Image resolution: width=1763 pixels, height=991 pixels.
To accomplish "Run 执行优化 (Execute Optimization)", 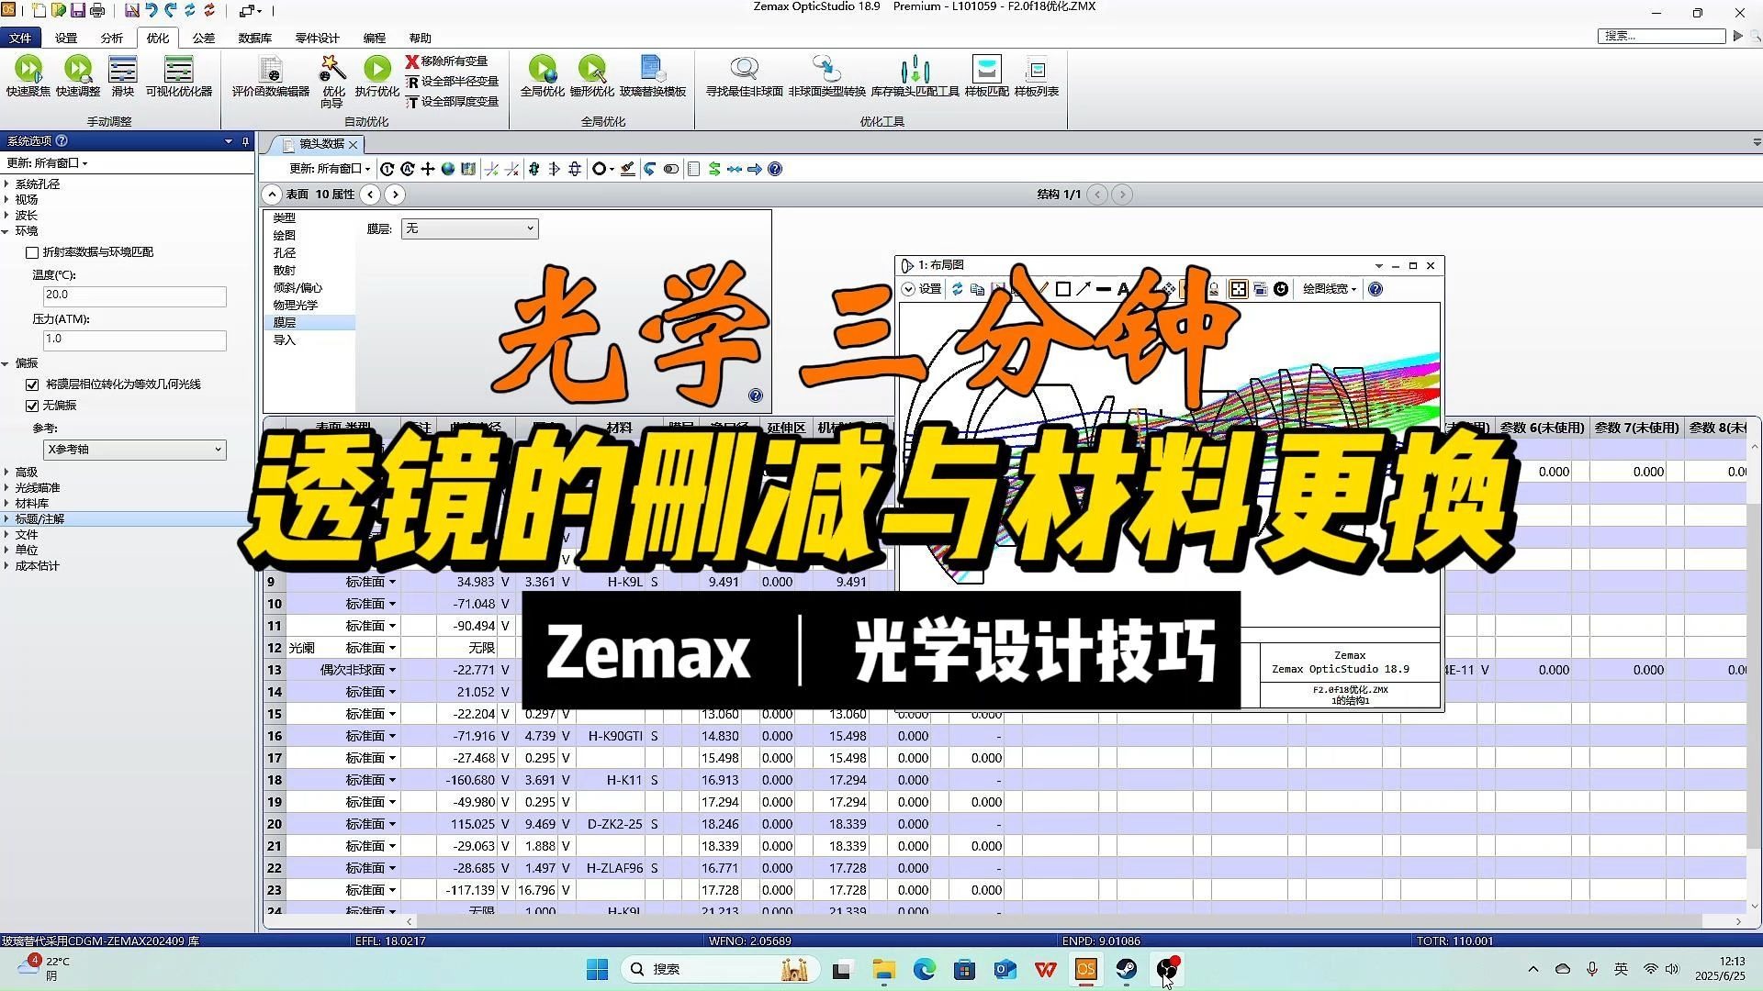I will click(x=376, y=81).
